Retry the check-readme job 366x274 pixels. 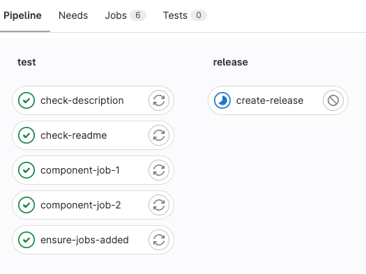click(159, 135)
